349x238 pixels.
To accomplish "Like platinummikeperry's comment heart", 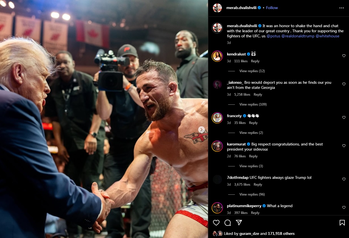I will [x=344, y=207].
